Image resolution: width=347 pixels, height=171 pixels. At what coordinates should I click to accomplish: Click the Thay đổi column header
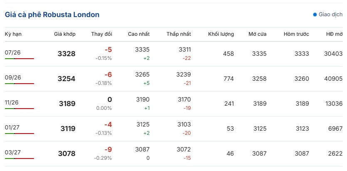pyautogui.click(x=102, y=34)
